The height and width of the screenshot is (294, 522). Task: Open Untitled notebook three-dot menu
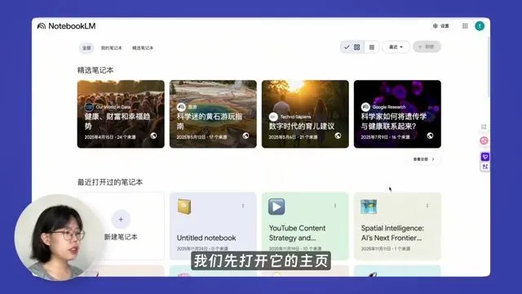pos(243,206)
